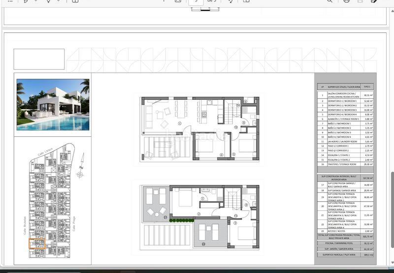The height and width of the screenshot is (273, 394).
Task: Click 'PASO 1 / CORRIDOR 1' row
Action: click(345, 146)
